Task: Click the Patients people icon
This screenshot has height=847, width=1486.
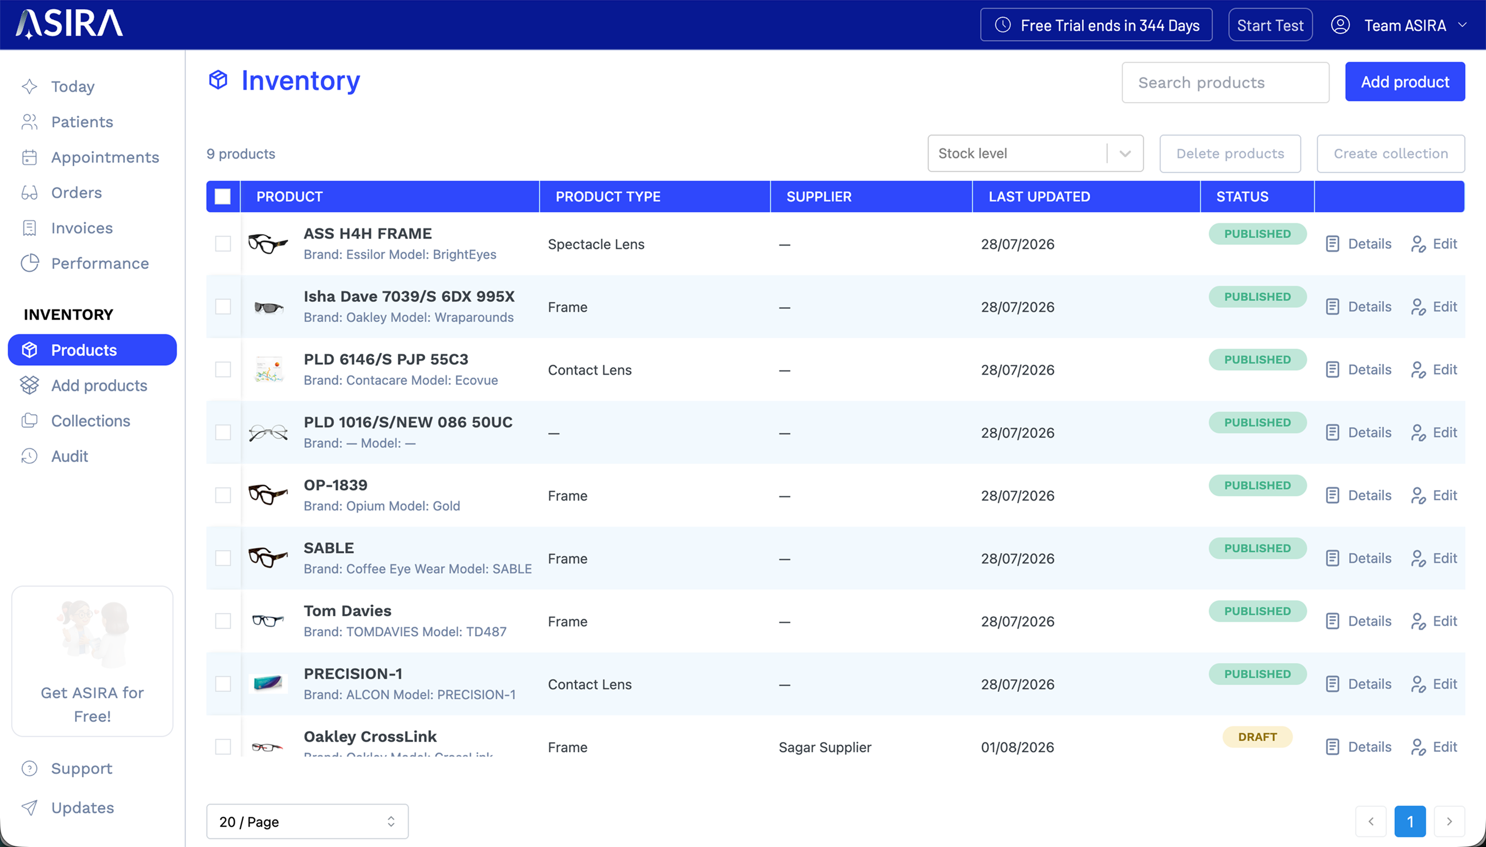Action: [x=29, y=122]
